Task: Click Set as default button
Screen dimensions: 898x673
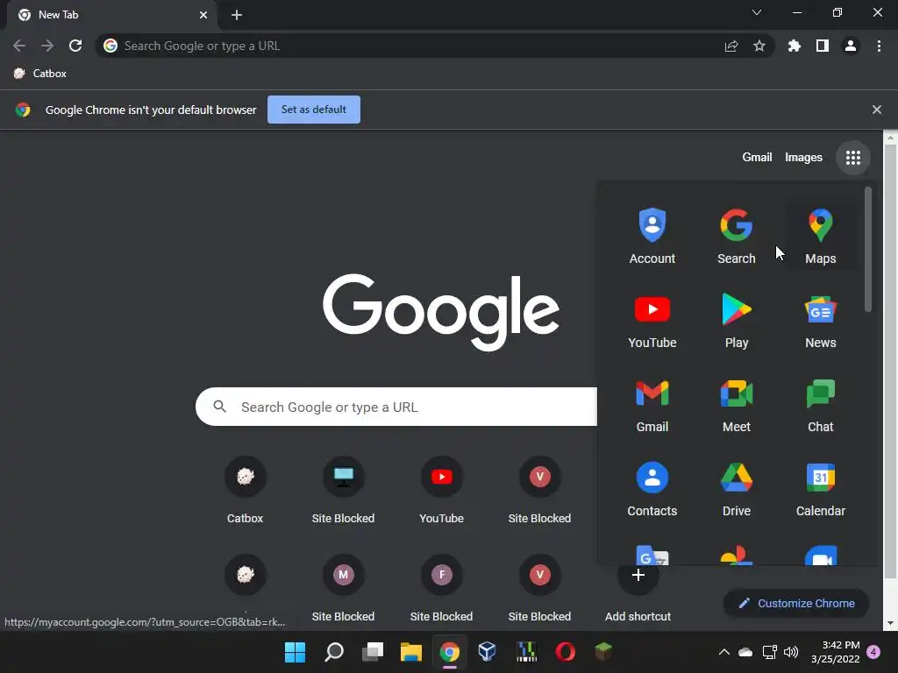Action: [x=314, y=110]
